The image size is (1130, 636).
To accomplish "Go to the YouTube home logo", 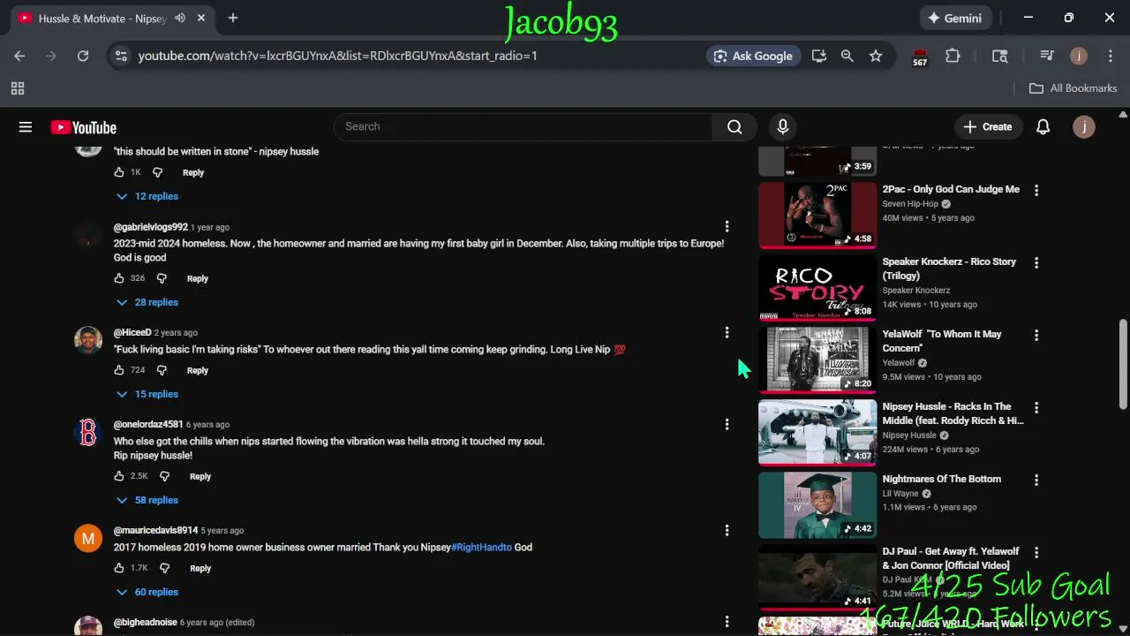I will (83, 127).
